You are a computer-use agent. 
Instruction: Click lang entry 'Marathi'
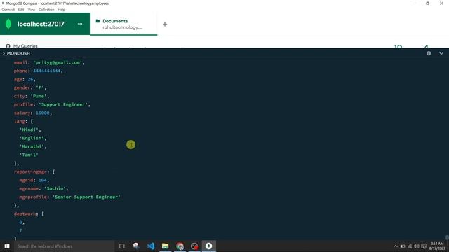coord(32,146)
